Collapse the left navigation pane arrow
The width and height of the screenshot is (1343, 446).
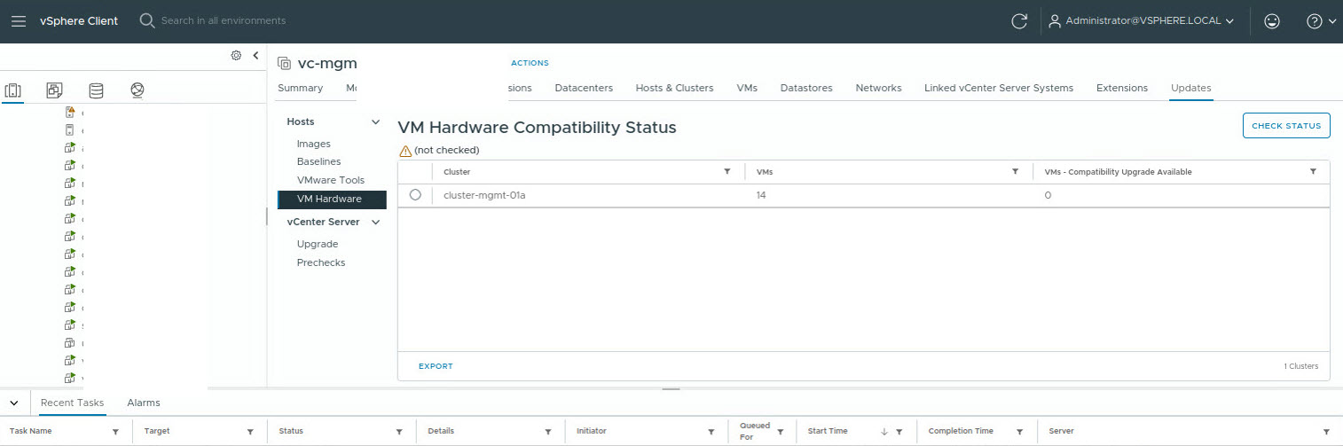coord(255,55)
